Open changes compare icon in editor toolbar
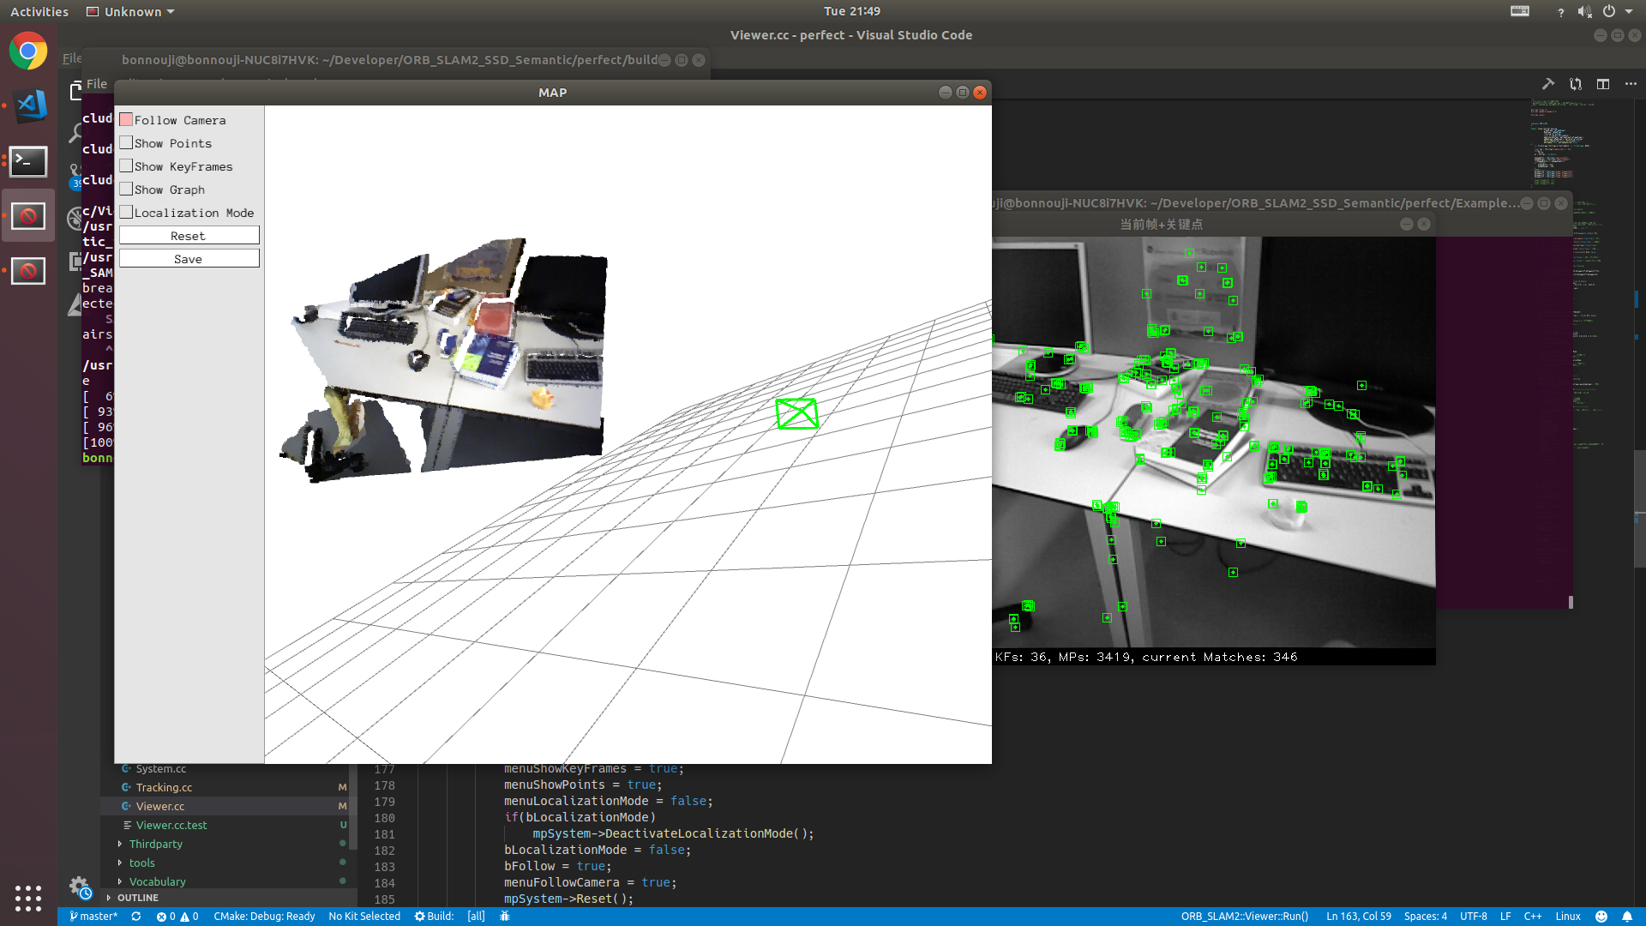The width and height of the screenshot is (1646, 926). (1576, 84)
